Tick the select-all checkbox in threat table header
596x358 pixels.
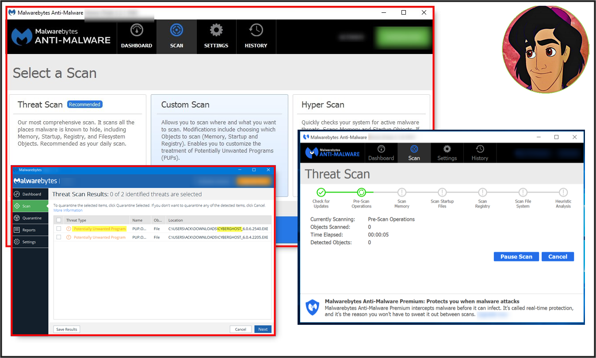[59, 220]
